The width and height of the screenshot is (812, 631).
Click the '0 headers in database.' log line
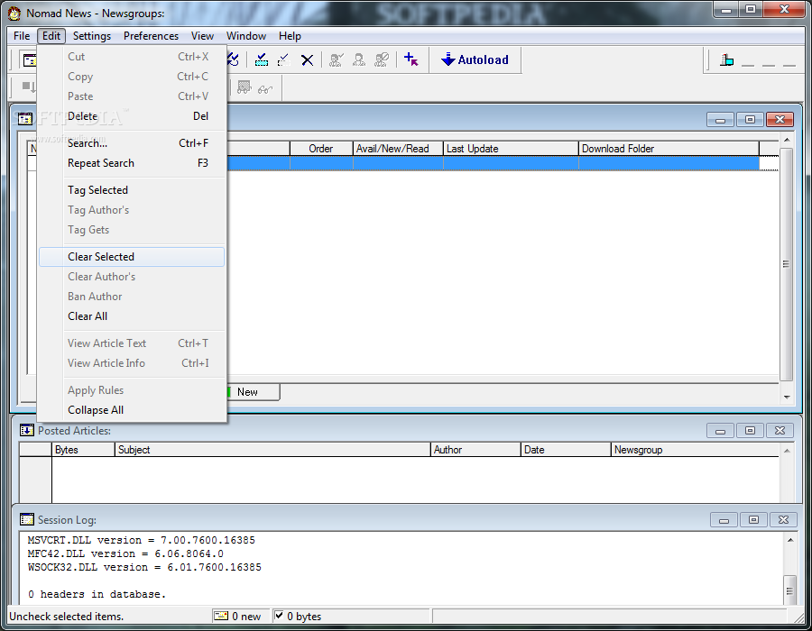[97, 594]
